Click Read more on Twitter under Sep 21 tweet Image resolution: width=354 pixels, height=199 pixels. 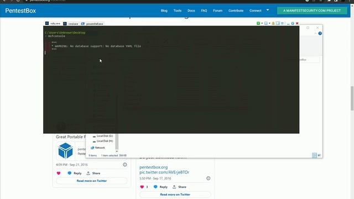click(92, 181)
